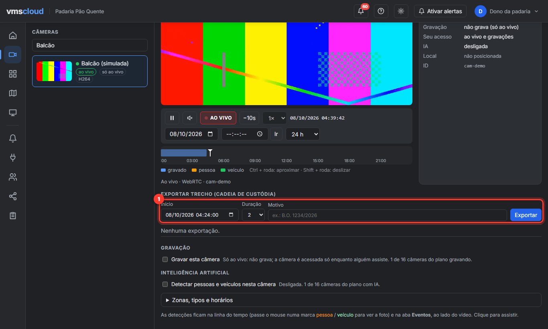
Task: Open the clipboard audit icon
Action: click(13, 215)
